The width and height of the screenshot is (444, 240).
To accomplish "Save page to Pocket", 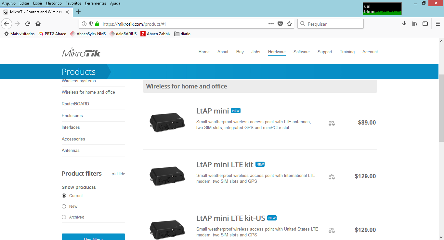I will (x=280, y=24).
